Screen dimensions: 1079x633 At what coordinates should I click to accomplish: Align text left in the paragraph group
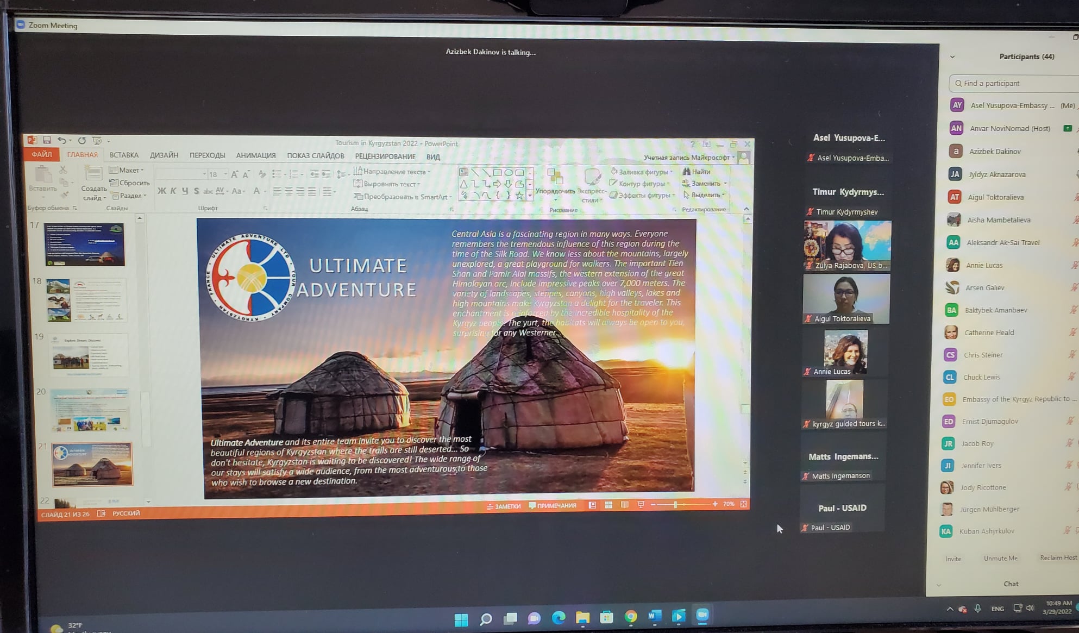tap(277, 191)
